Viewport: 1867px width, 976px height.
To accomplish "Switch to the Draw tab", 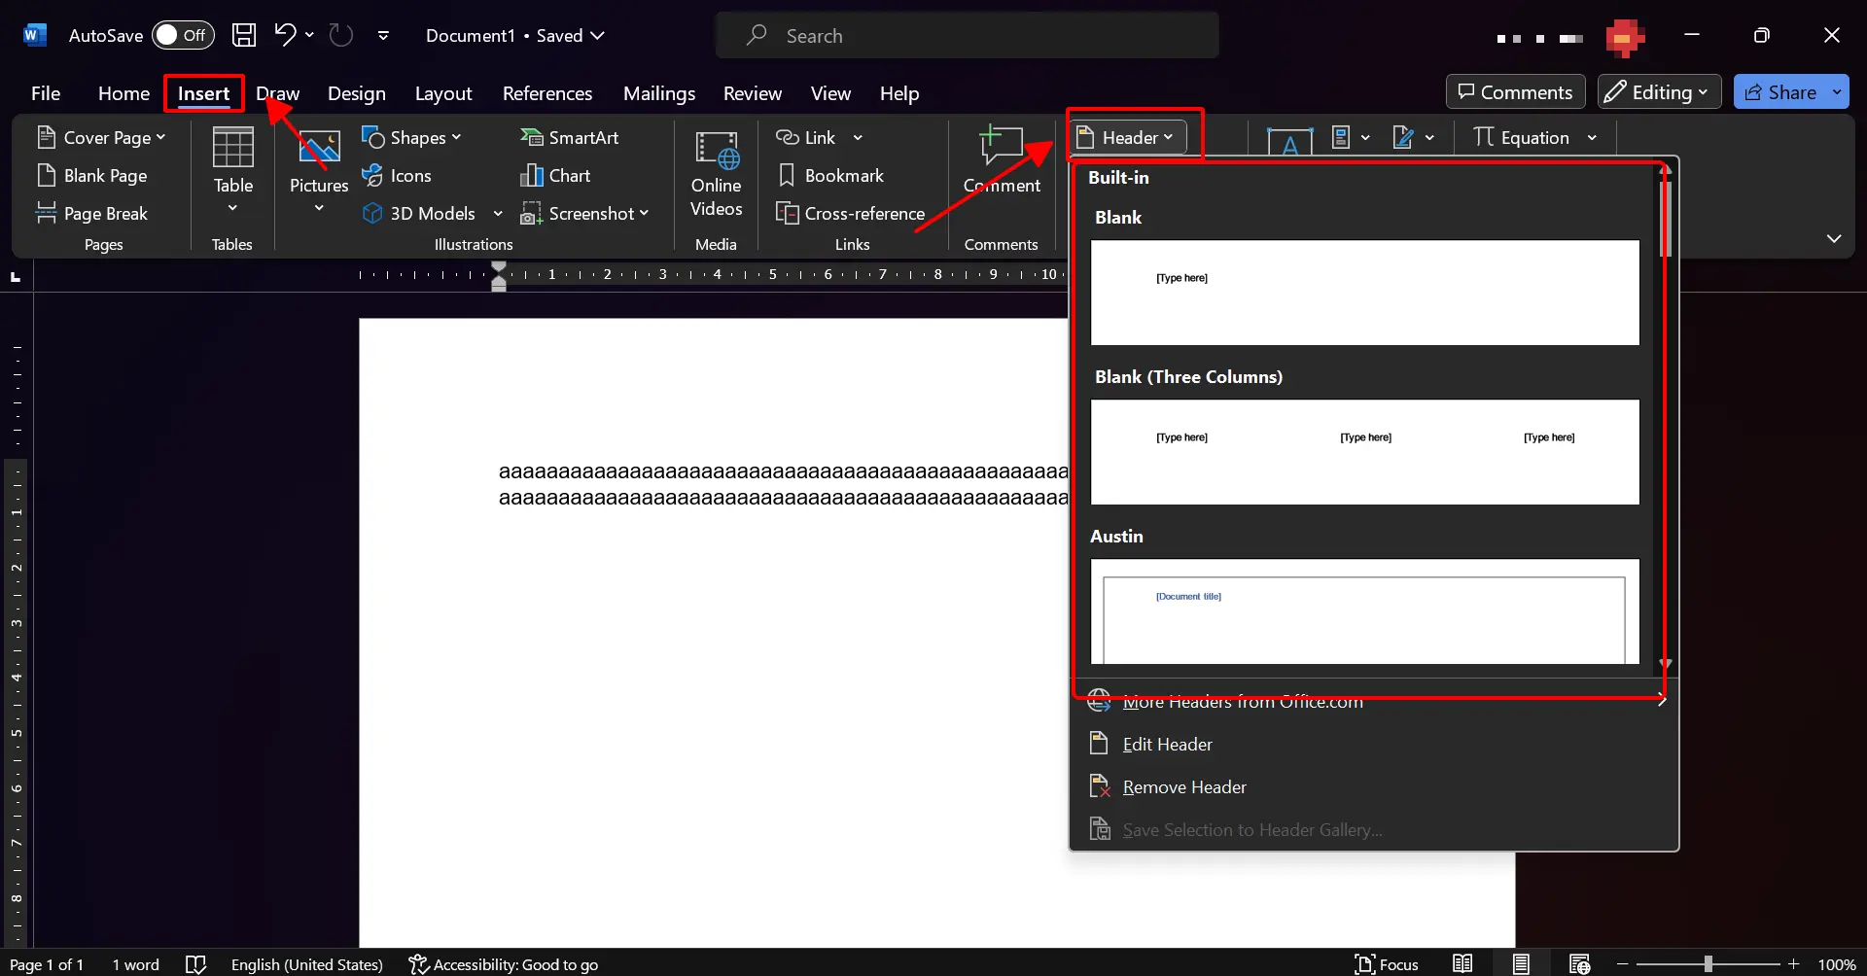I will (277, 93).
